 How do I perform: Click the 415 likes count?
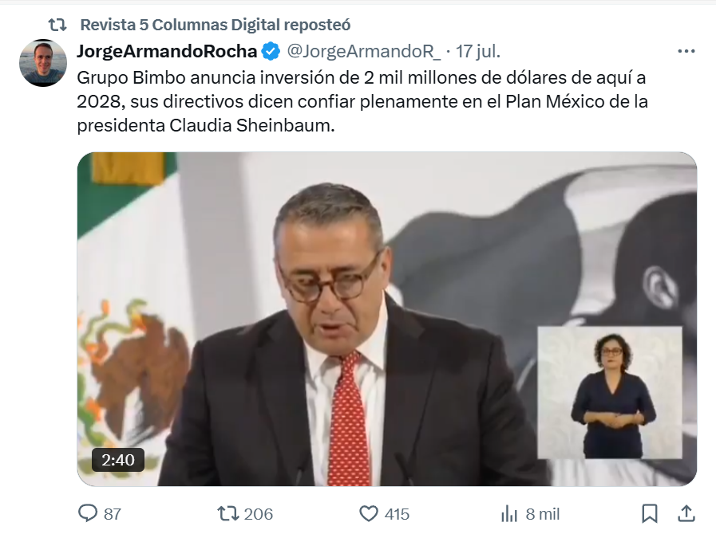pos(397,514)
